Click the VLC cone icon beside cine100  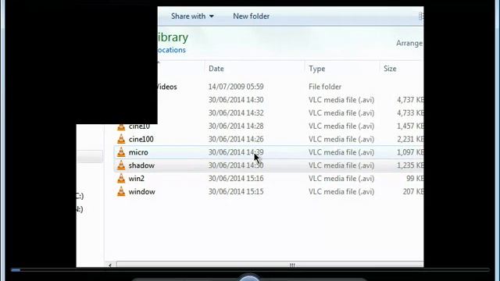click(121, 139)
